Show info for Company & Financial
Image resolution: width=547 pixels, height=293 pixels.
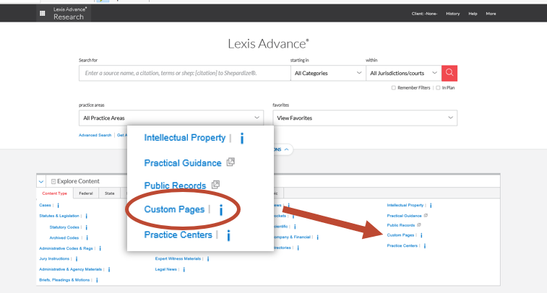point(317,237)
